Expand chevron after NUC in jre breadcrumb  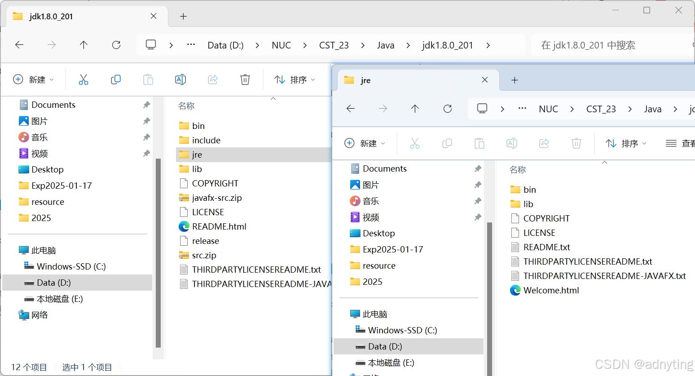[x=572, y=109]
